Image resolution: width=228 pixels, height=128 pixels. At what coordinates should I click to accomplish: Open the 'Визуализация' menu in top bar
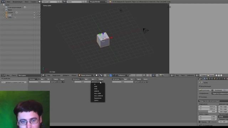pyautogui.click(x=17, y=1)
